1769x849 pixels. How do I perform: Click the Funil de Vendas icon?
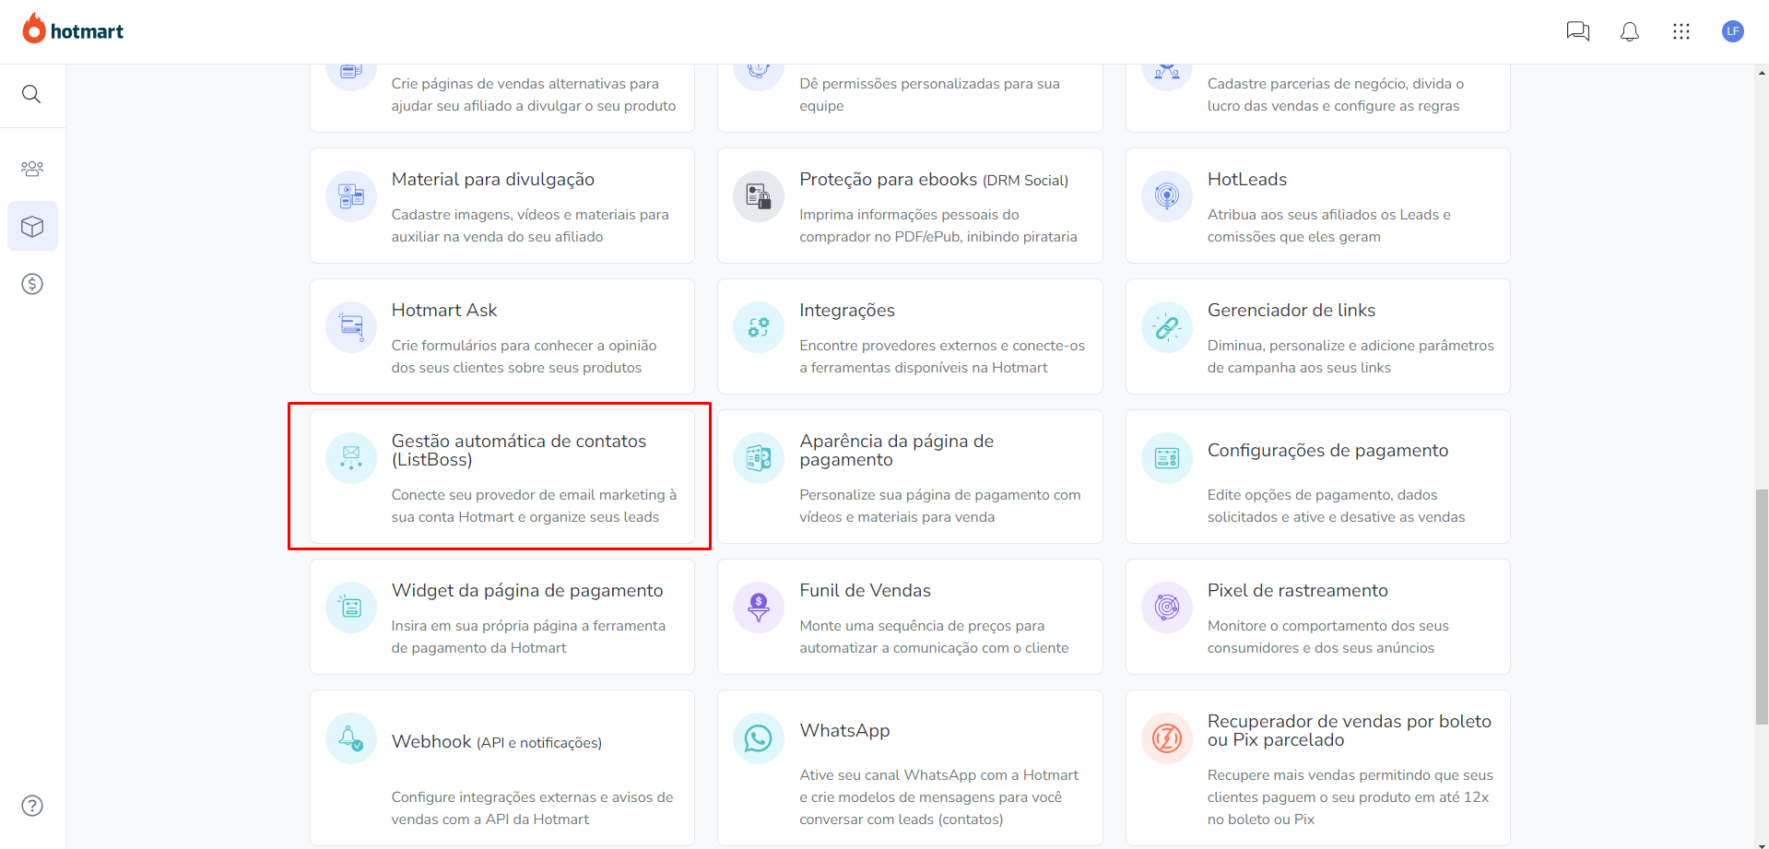click(759, 607)
